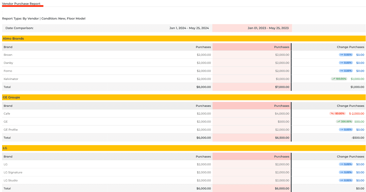Click LG Signature's 2024 purchases value $2,000.00
Image resolution: width=366 pixels, height=192 pixels.
tap(204, 172)
